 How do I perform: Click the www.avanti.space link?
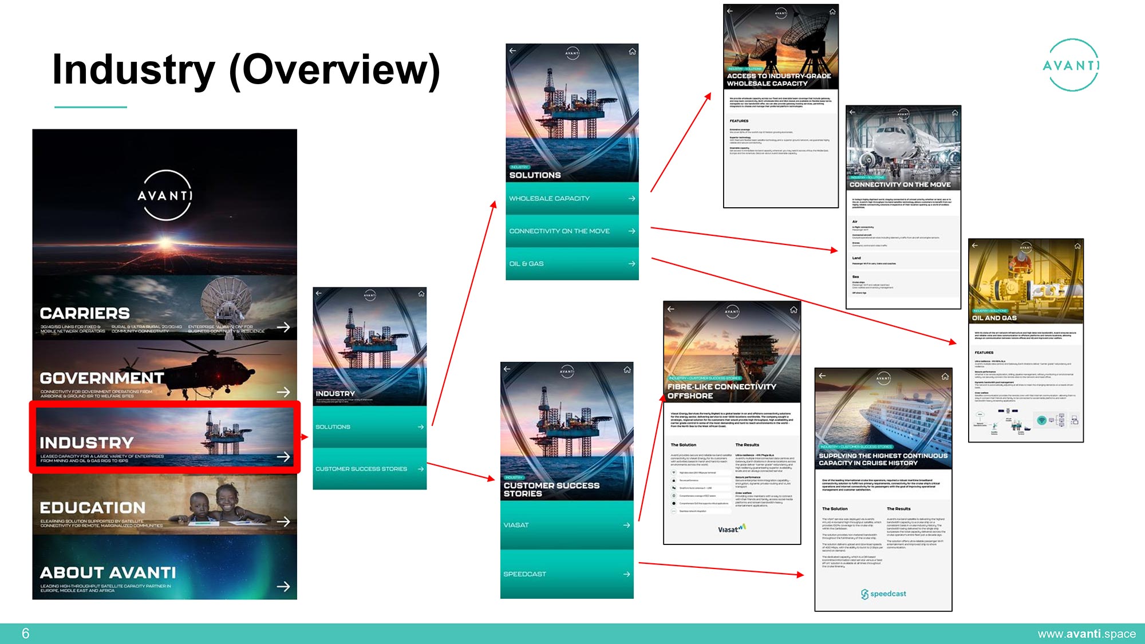point(1086,634)
